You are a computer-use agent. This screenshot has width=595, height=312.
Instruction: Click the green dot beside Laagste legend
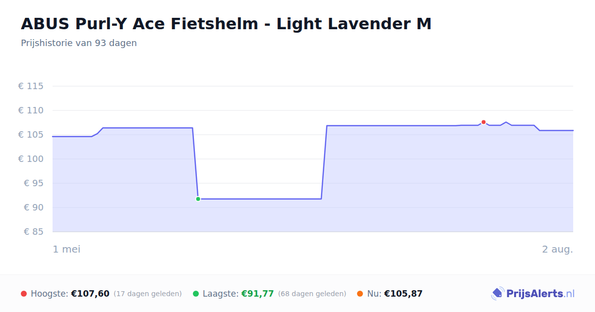tap(196, 294)
